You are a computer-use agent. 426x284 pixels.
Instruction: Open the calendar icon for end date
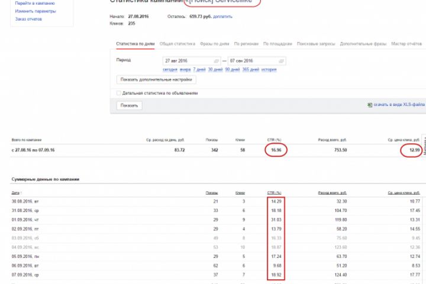(x=282, y=61)
